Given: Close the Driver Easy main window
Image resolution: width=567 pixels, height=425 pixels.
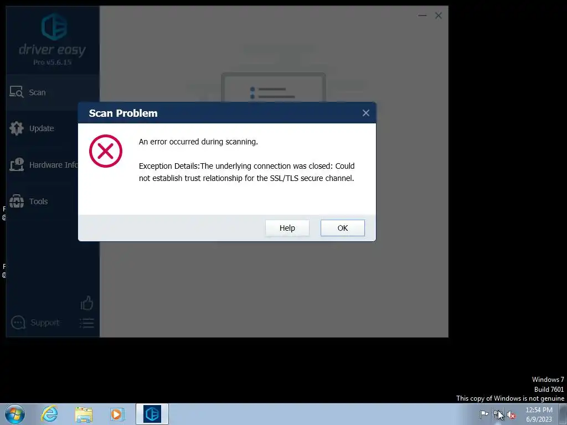Looking at the screenshot, I should [439, 15].
